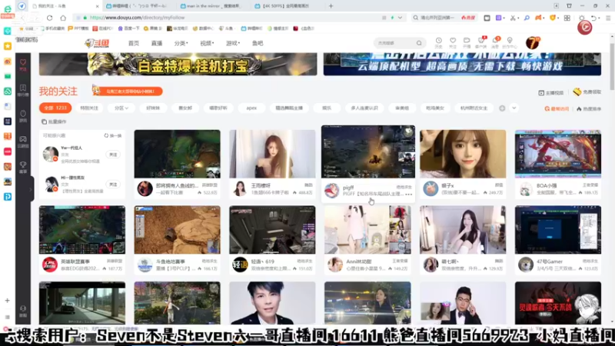Follow the first recommended streamer
This screenshot has height=346, width=615.
coord(113,155)
